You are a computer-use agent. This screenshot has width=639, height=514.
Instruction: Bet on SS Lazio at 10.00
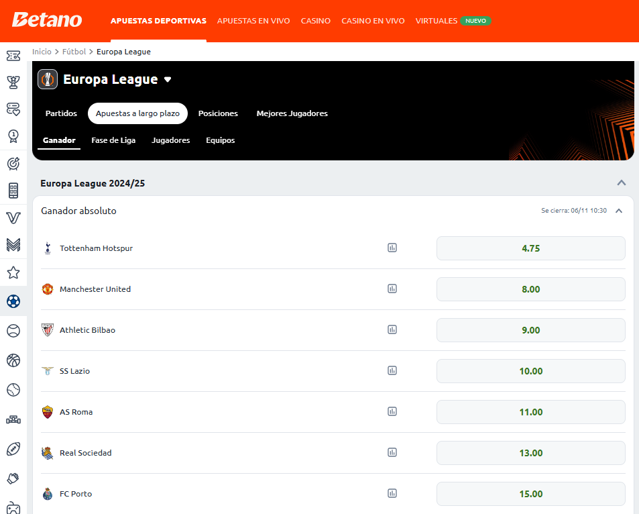530,371
